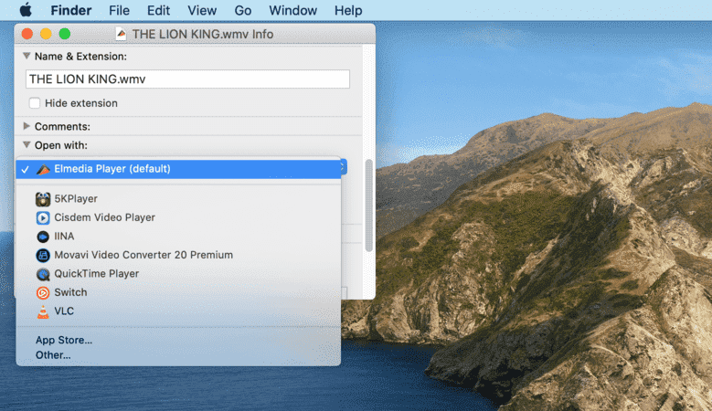This screenshot has height=411, width=712.
Task: Select 5KPlayer from the list
Action: tap(178, 199)
